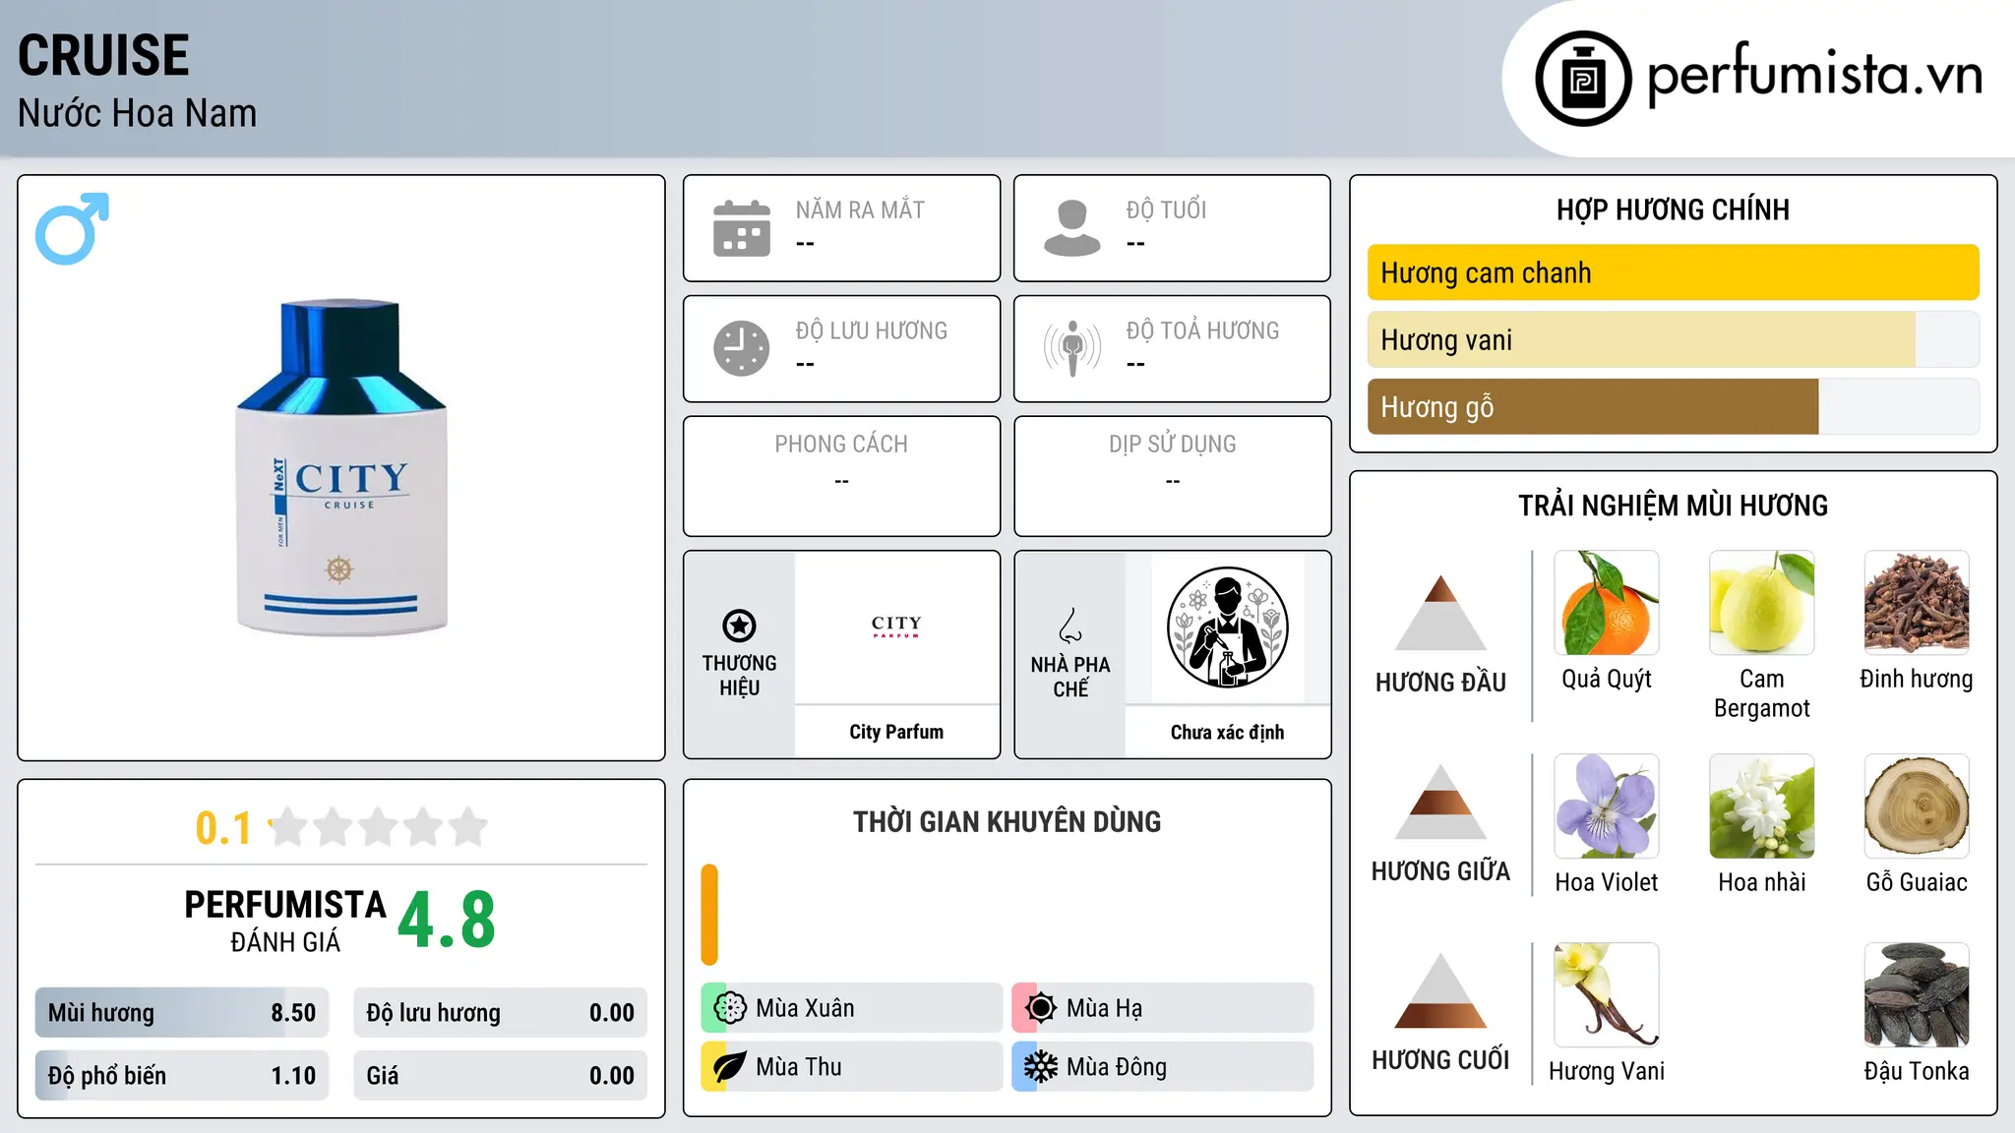
Task: Click the star badge icon above THƯƠNG HIỆU
Action: pos(740,626)
